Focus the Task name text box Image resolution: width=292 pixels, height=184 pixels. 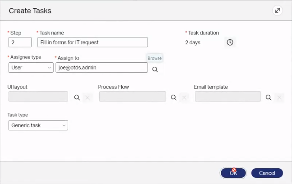tap(92, 42)
